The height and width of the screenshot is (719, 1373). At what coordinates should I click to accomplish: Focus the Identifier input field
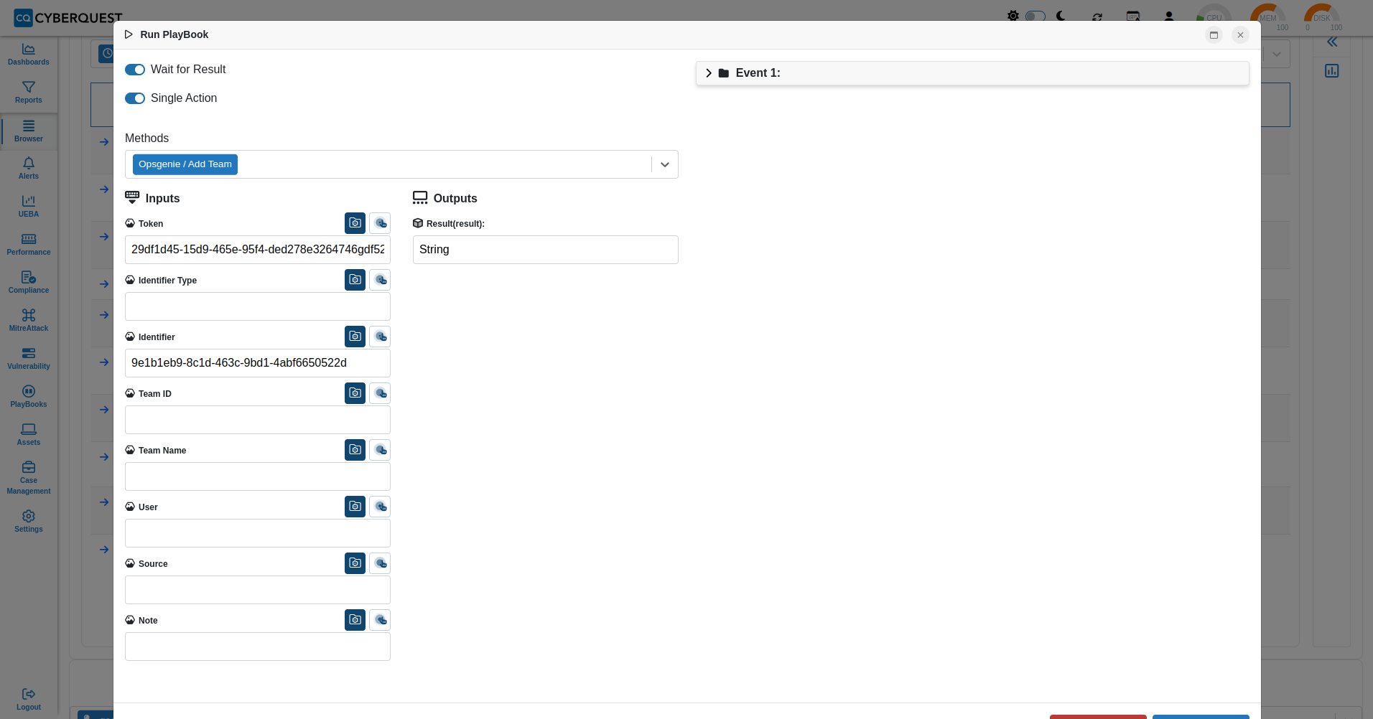[258, 363]
